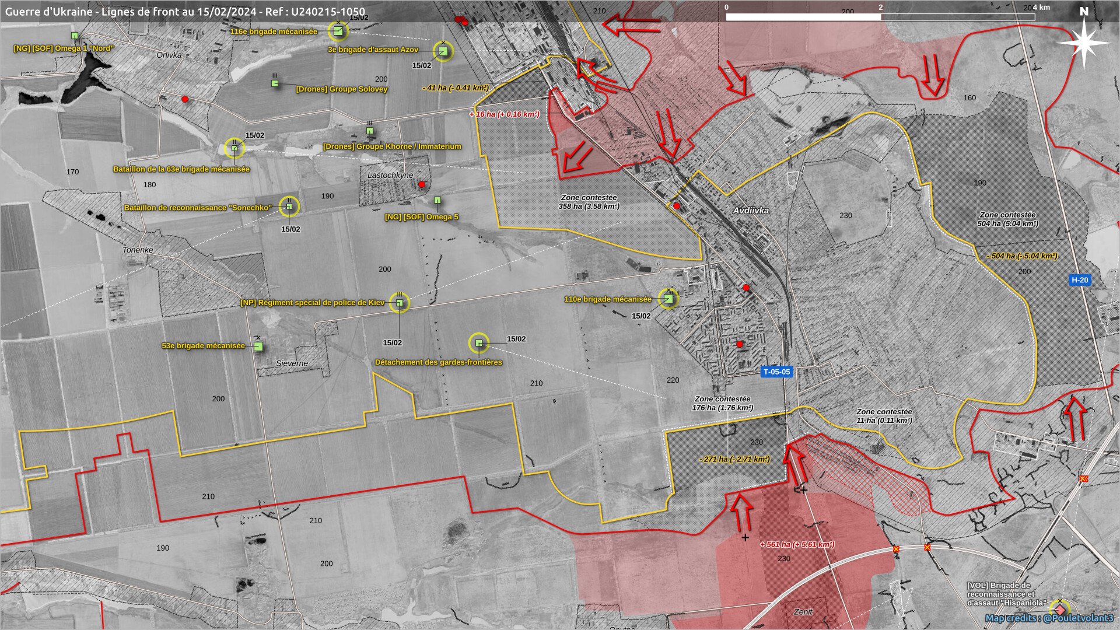Select the gardes-frontières detachment marker
Image resolution: width=1120 pixels, height=630 pixels.
(x=479, y=343)
